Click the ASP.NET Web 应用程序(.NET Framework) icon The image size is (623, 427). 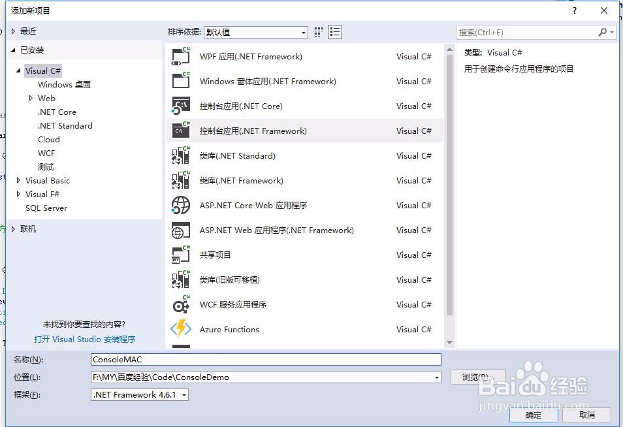point(181,230)
